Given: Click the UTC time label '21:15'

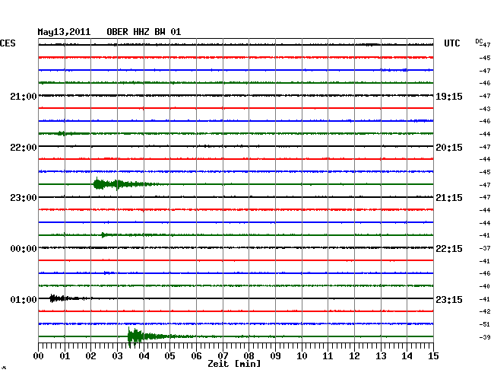Looking at the screenshot, I should [x=449, y=198].
